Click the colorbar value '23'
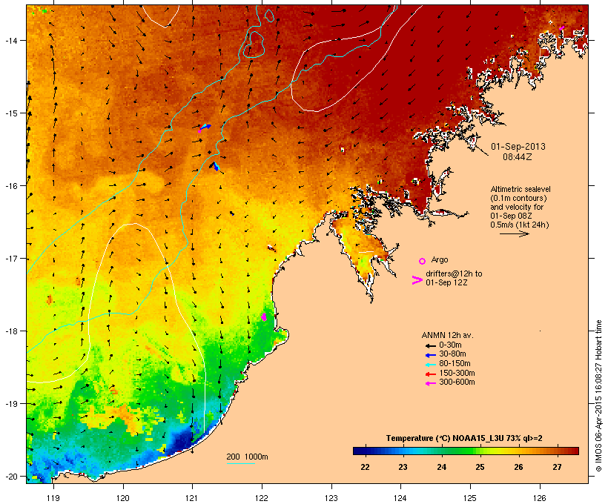 403,467
